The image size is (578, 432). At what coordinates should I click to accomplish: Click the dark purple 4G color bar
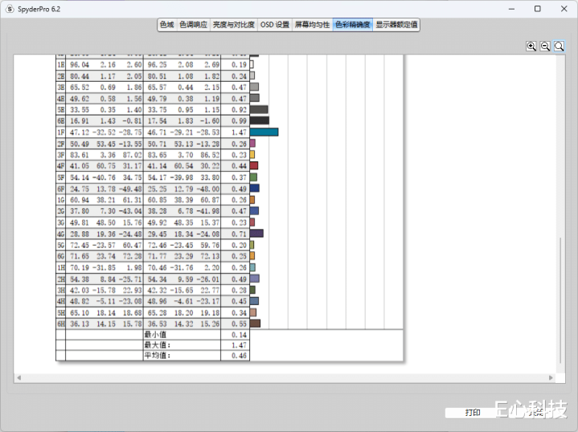(x=256, y=233)
